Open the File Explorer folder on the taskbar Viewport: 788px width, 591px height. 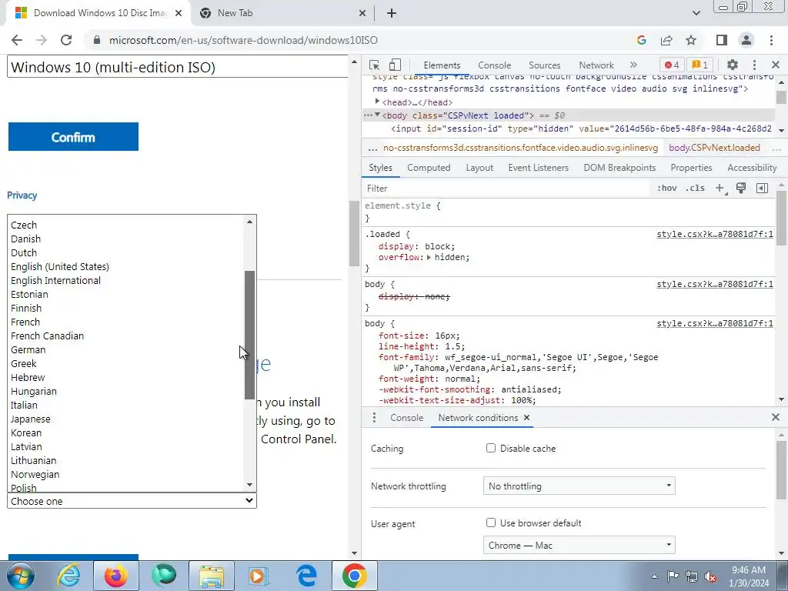click(x=212, y=576)
